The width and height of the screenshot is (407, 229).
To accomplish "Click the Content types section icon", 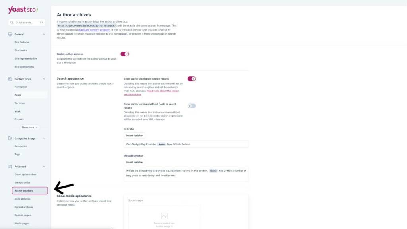I will 10,79.
